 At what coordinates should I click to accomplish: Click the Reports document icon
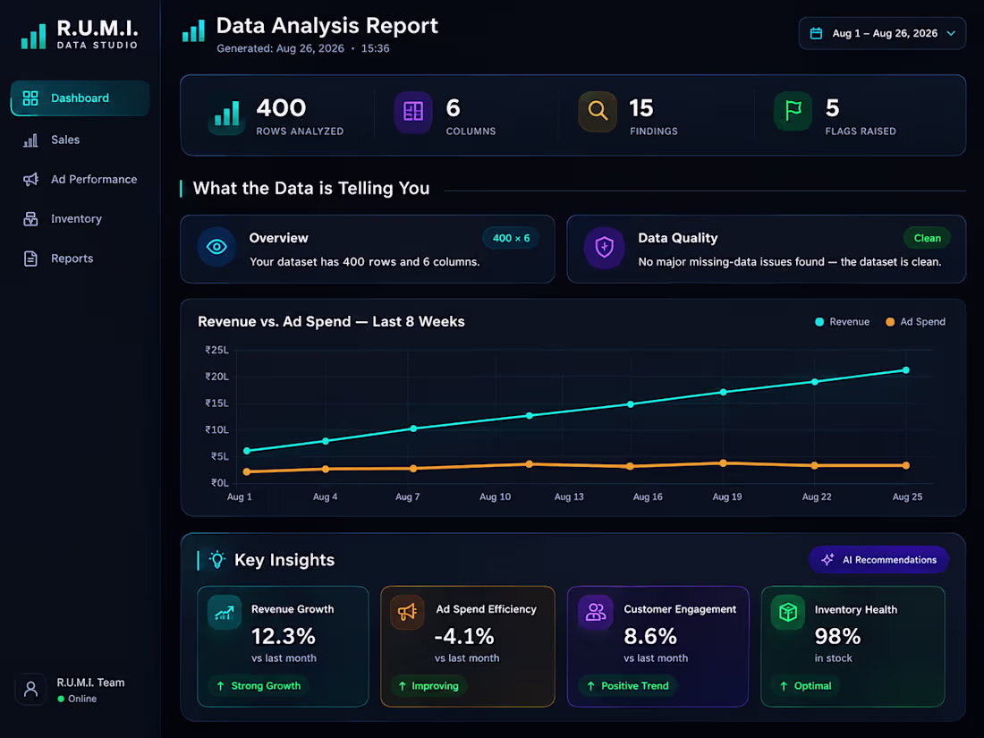pos(30,259)
